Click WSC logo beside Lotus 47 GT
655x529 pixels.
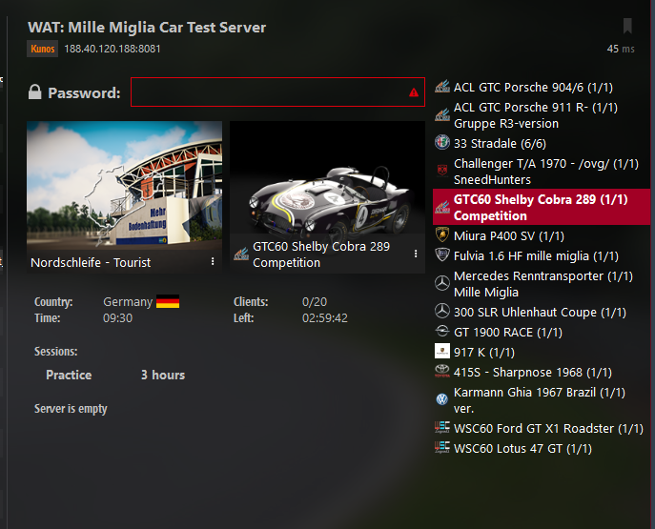[x=442, y=447]
